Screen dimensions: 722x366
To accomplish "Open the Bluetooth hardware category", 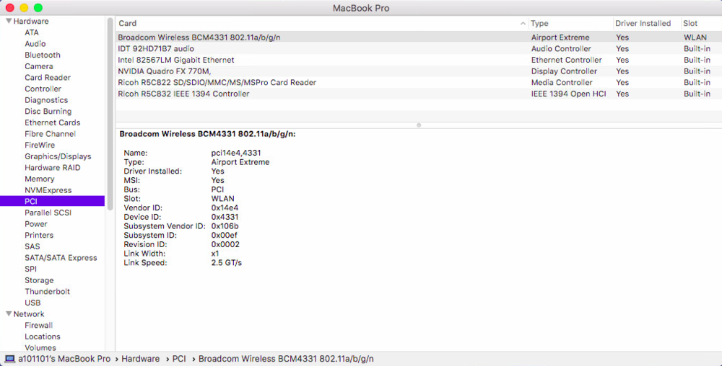I will (43, 55).
